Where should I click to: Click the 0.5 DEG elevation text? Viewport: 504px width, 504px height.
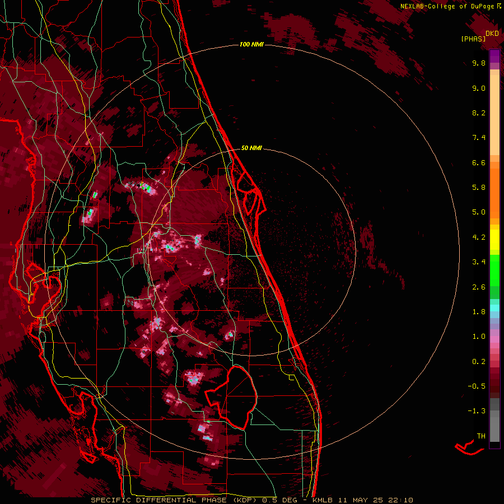(279, 500)
